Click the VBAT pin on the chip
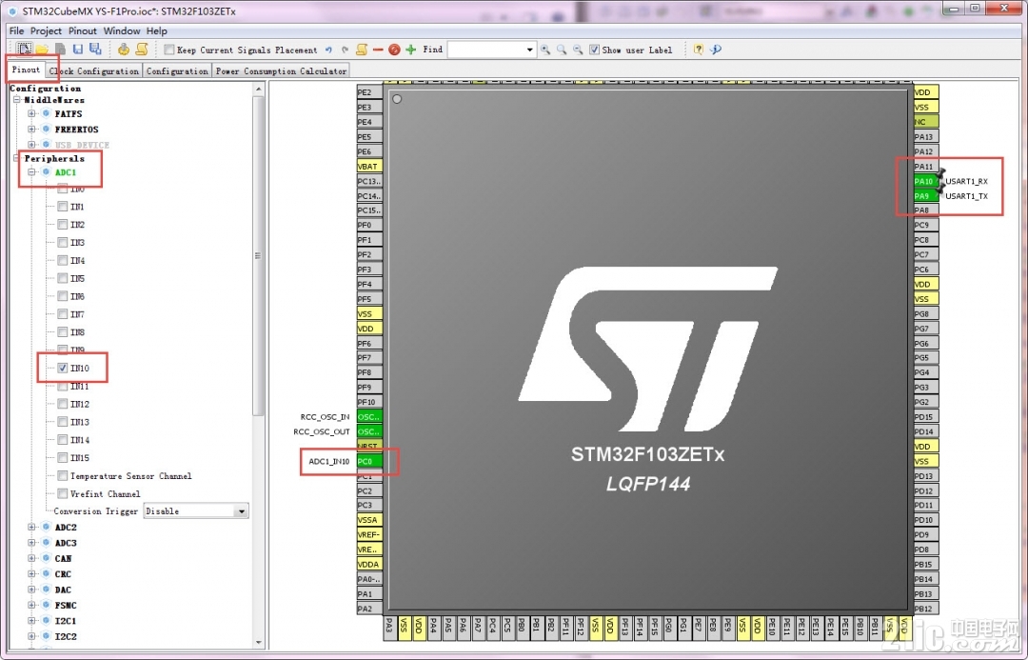 click(x=369, y=166)
